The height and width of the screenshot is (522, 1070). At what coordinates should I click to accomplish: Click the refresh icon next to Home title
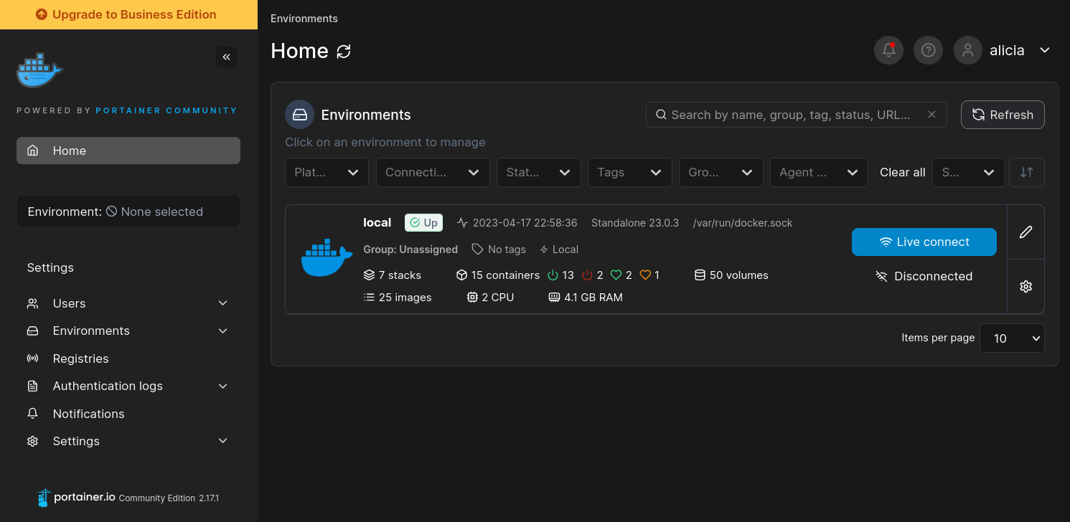coord(344,52)
